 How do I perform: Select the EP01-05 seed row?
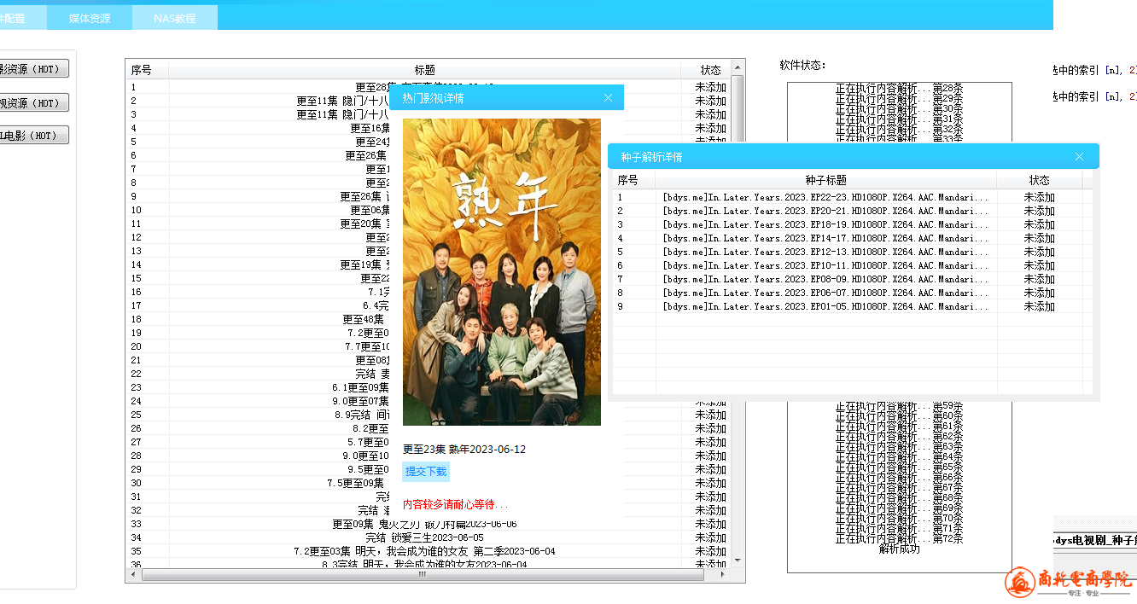[825, 306]
